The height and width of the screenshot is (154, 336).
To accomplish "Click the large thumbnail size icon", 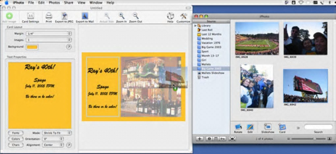I will tap(329, 139).
